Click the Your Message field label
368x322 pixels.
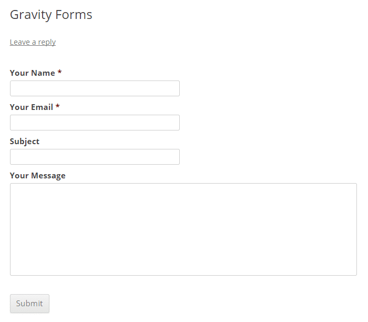click(37, 176)
